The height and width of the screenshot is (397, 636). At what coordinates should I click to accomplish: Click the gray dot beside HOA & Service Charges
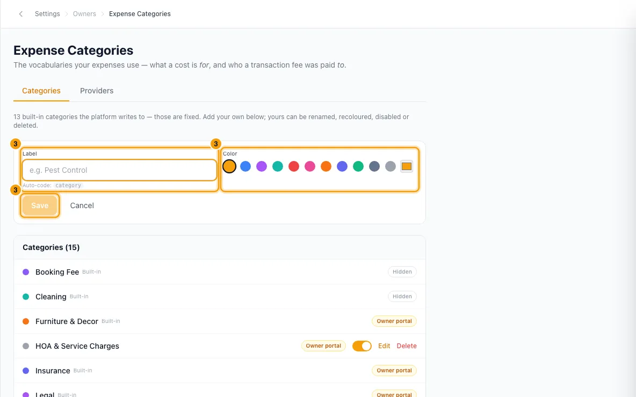pyautogui.click(x=26, y=346)
